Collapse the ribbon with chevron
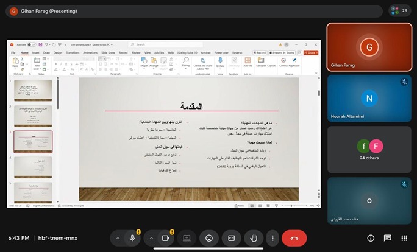The image size is (417, 252). (316, 73)
